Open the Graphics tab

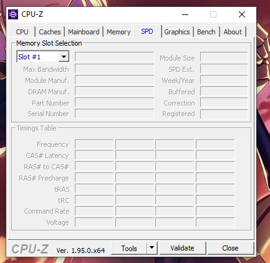coord(177,32)
